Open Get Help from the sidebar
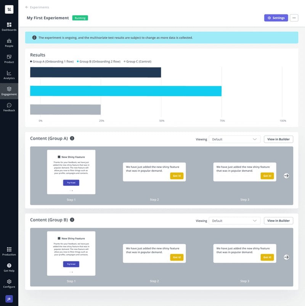The image size is (305, 306). pos(9,267)
